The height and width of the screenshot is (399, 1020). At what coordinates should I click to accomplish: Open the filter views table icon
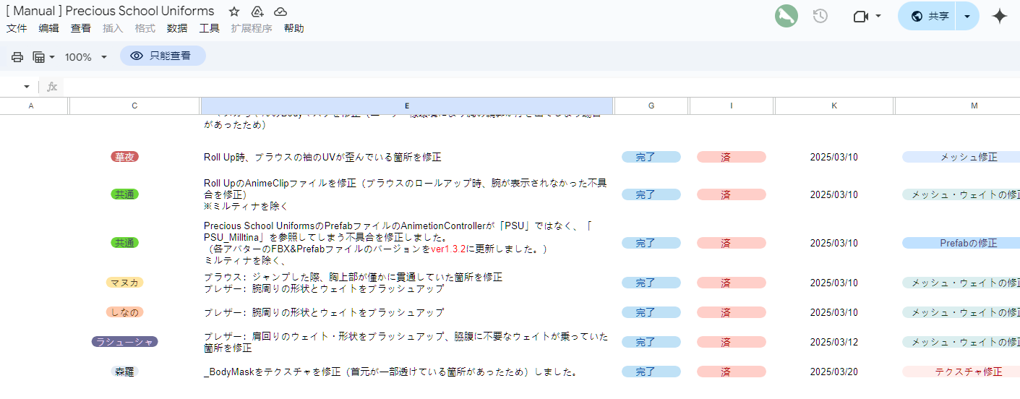point(39,56)
